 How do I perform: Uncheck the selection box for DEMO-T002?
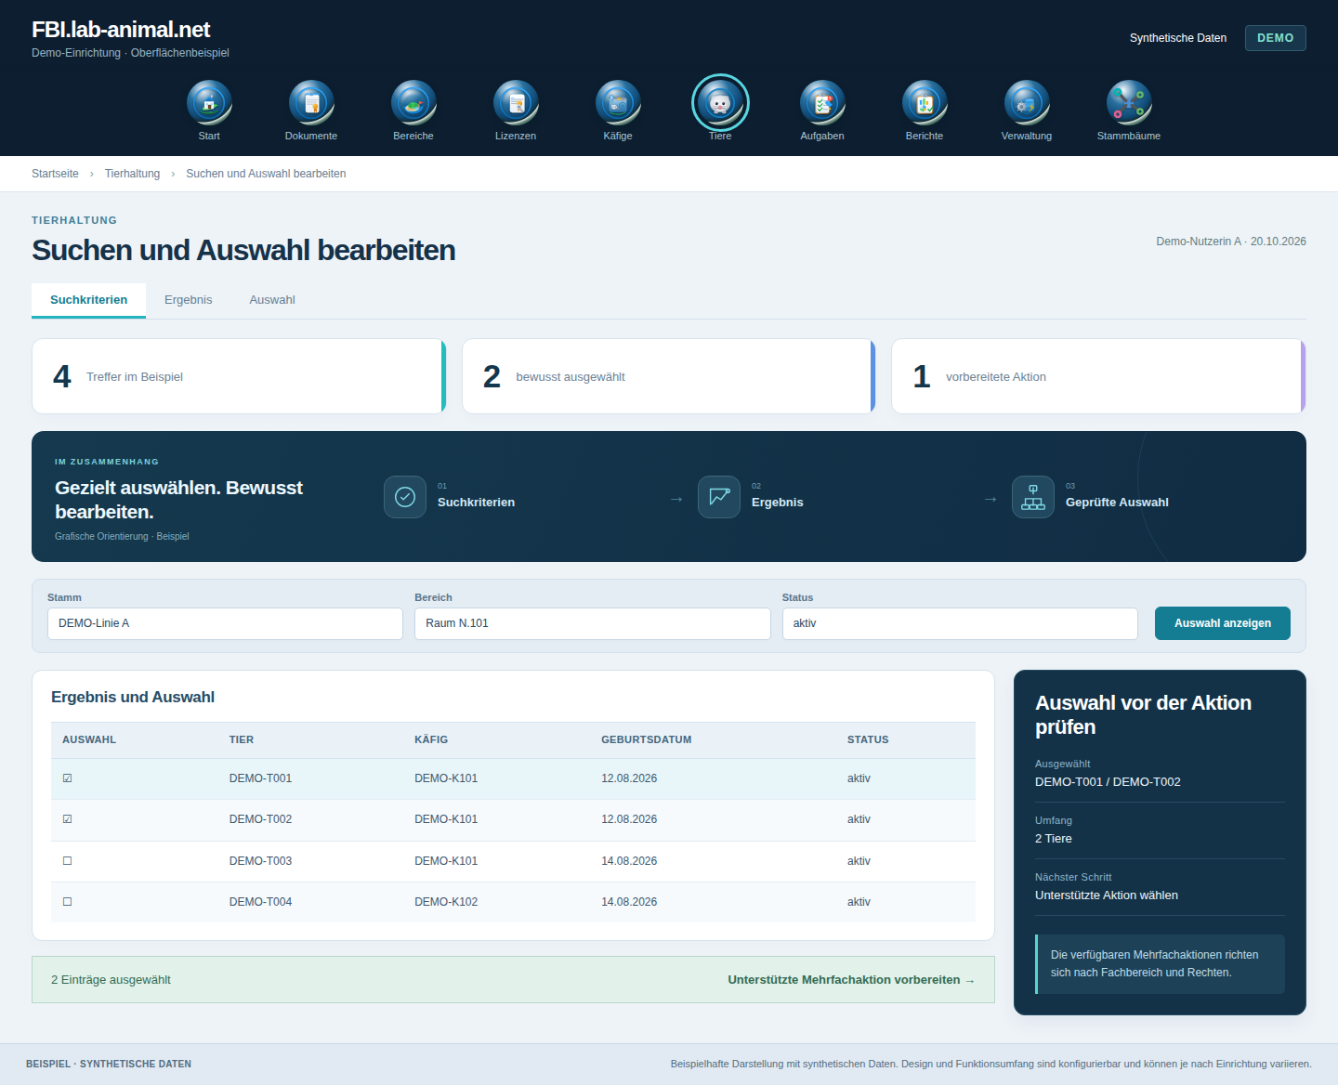point(67,819)
